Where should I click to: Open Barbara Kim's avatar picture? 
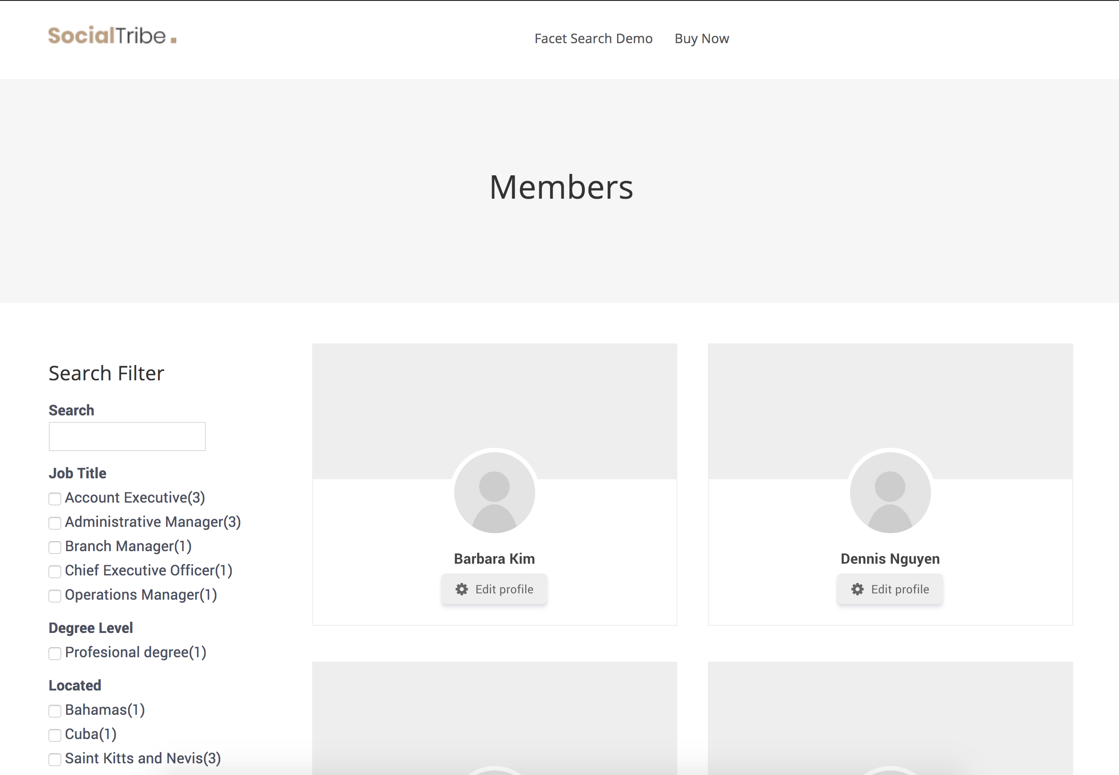click(494, 492)
